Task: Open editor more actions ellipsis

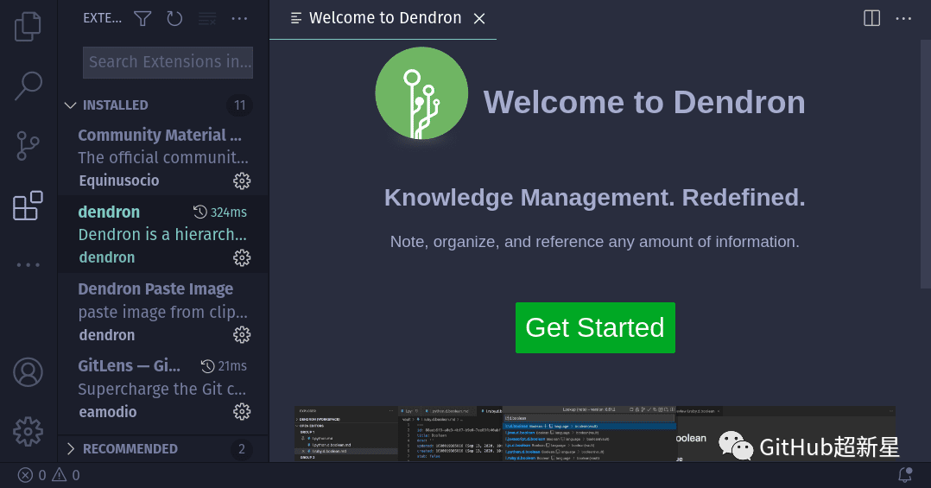Action: point(903,18)
